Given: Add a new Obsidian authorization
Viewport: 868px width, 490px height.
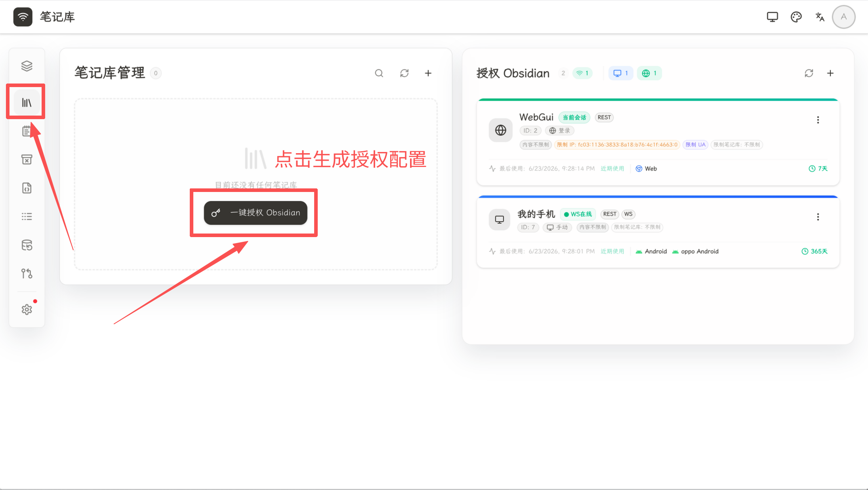Looking at the screenshot, I should pyautogui.click(x=830, y=73).
